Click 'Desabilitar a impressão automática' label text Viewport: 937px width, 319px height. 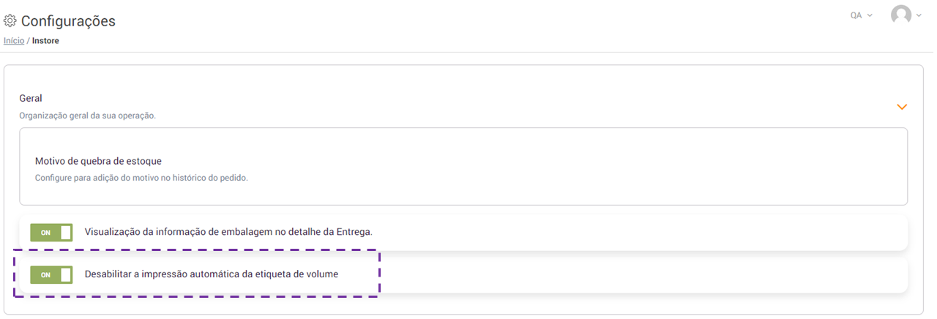click(x=212, y=274)
